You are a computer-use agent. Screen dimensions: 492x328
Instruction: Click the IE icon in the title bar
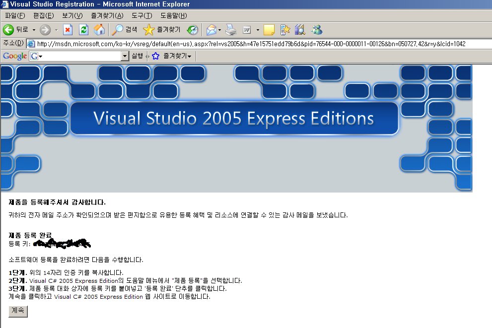(x=4, y=4)
